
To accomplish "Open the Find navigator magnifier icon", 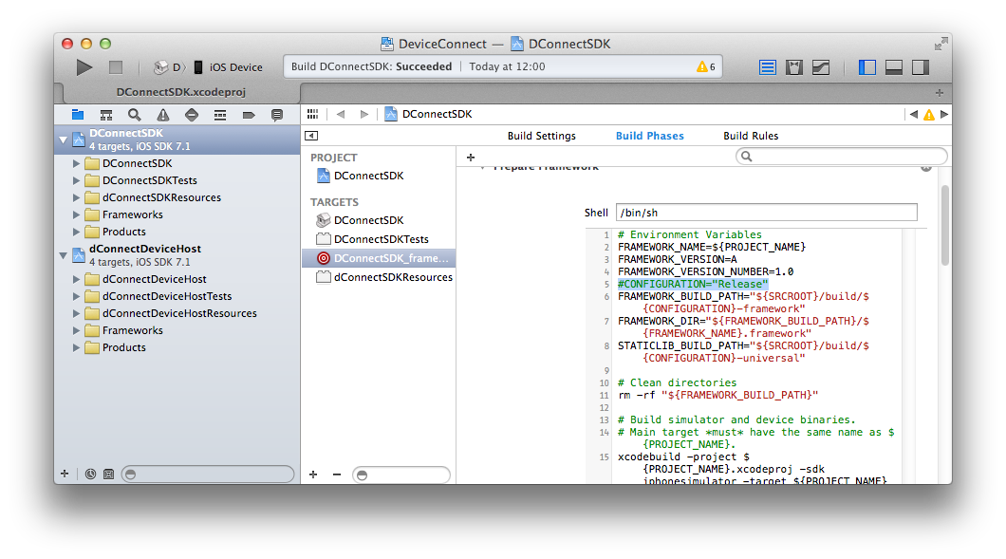I will coord(135,115).
